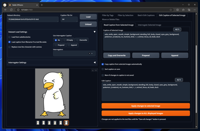Open the Favorites icon in the browser toolbar
The height and width of the screenshot is (131, 200).
click(183, 10)
